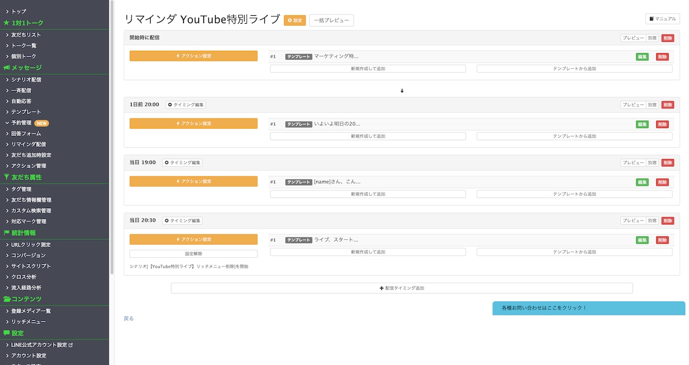
Task: Click 別窓 in the 当日 19:00 header
Action: (652, 162)
